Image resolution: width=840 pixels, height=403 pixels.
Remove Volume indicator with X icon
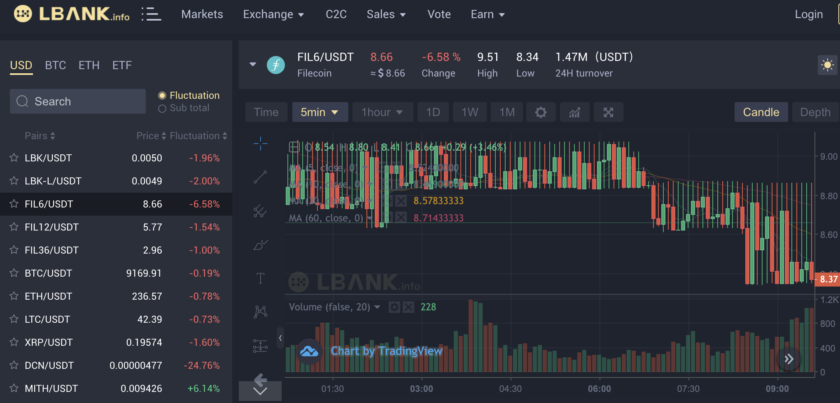pos(408,307)
